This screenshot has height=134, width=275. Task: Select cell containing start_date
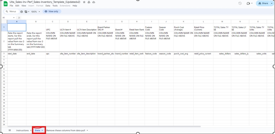pos(16,53)
